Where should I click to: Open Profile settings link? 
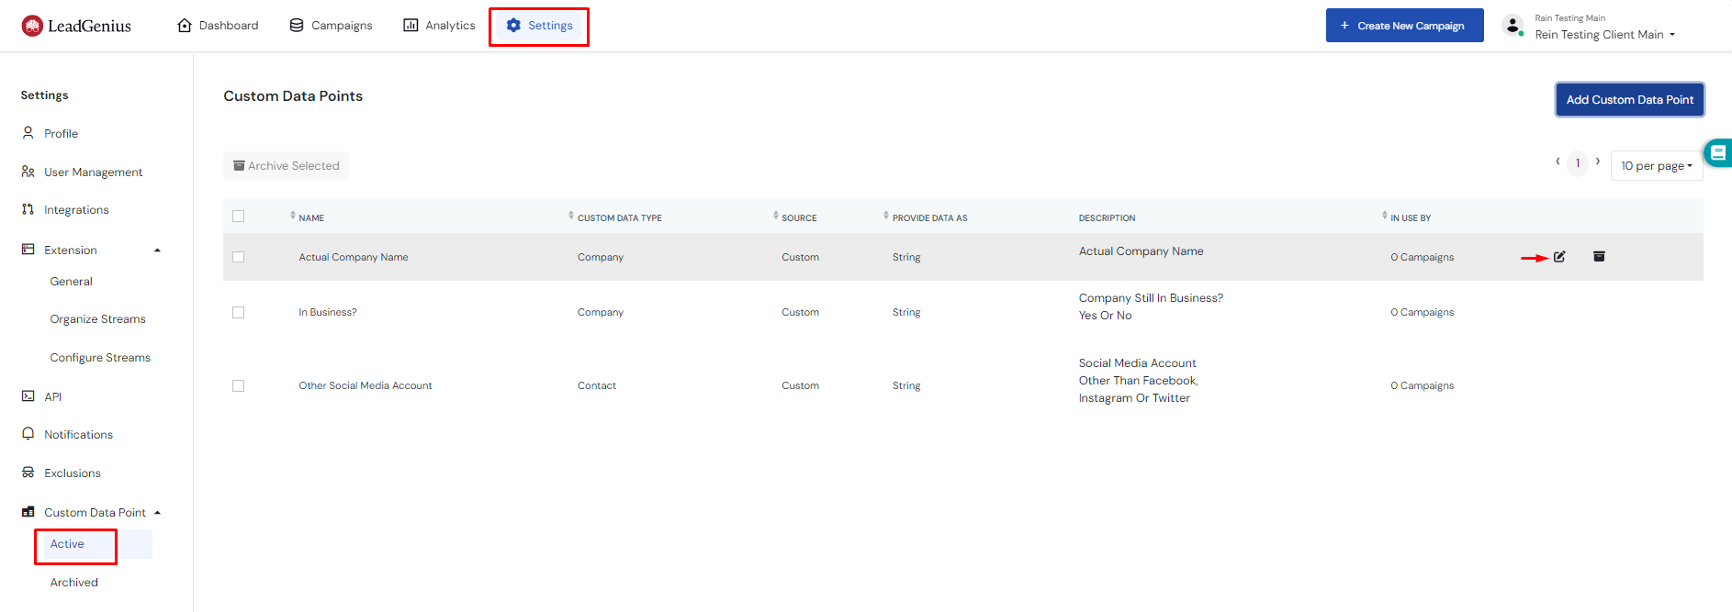[x=62, y=134]
